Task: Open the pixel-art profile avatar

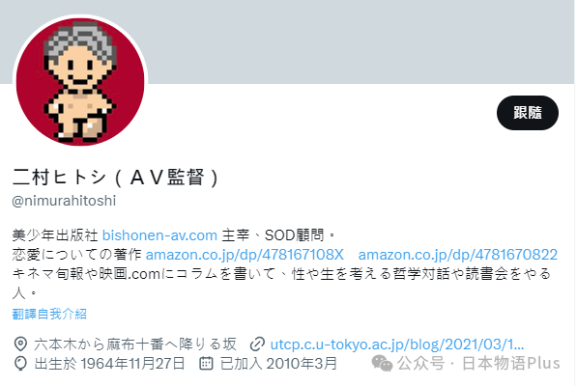Action: [80, 81]
